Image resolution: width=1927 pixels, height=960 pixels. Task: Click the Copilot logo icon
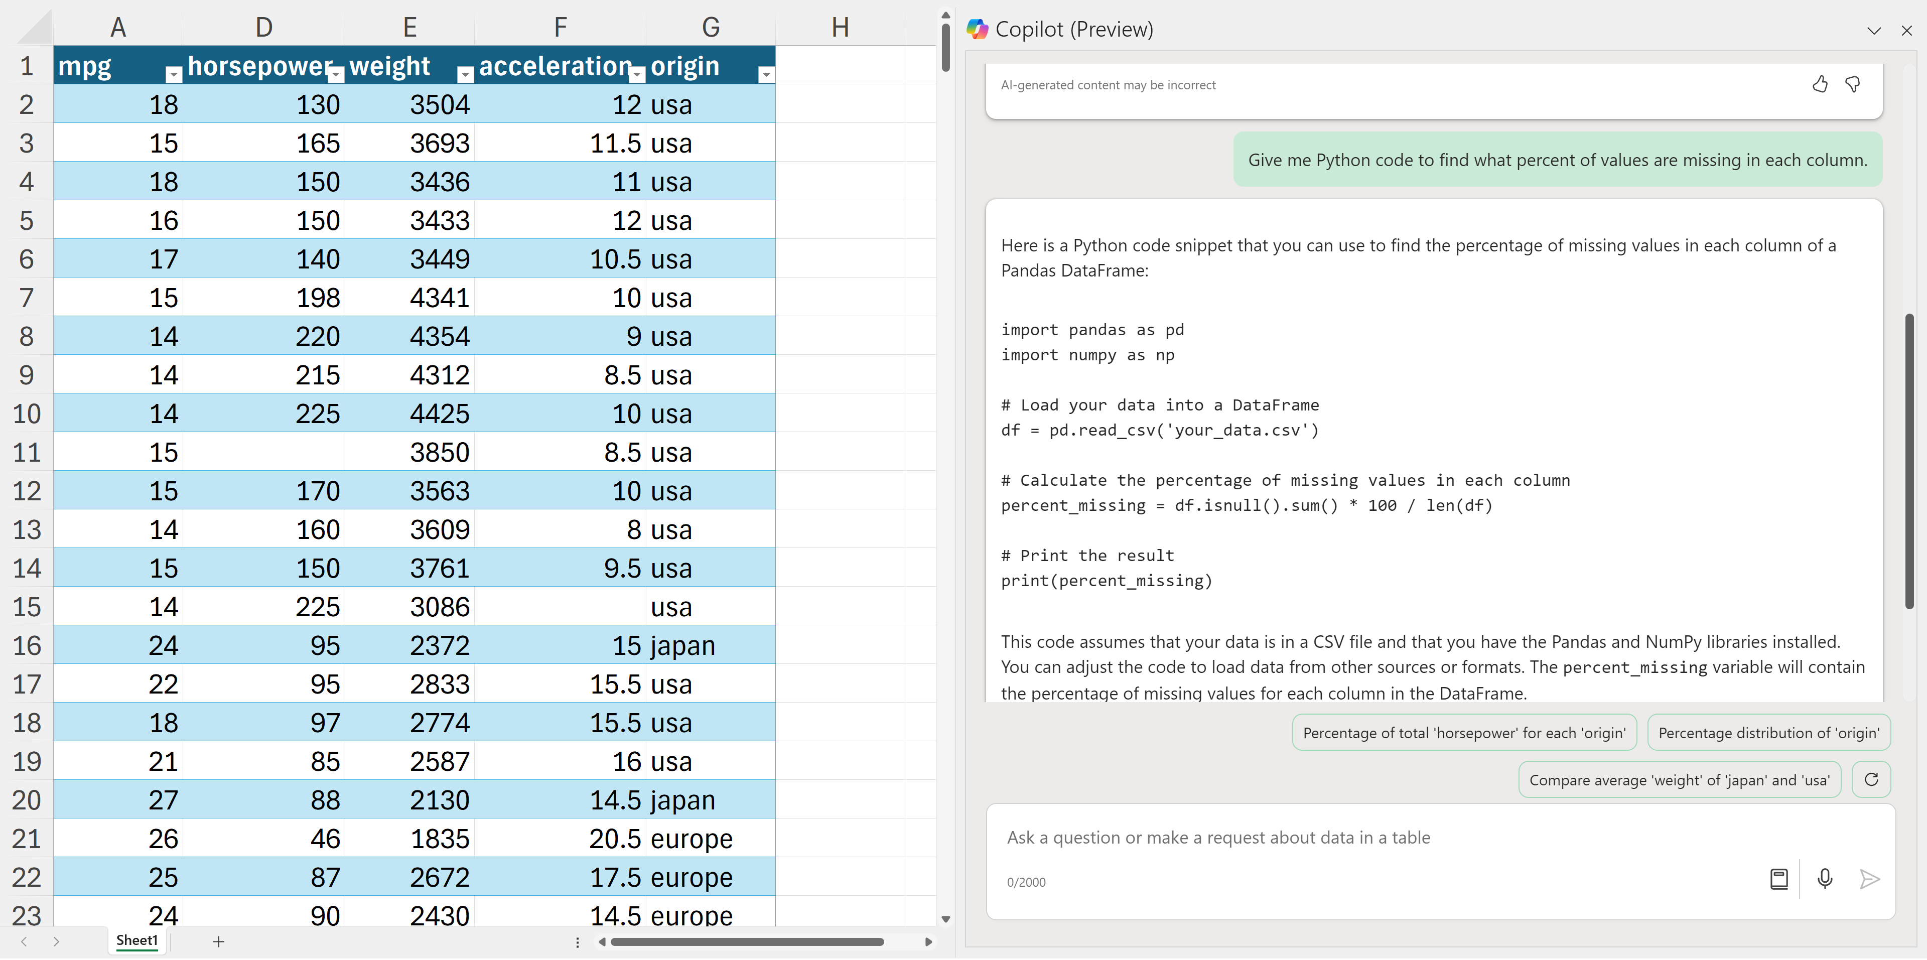click(977, 29)
